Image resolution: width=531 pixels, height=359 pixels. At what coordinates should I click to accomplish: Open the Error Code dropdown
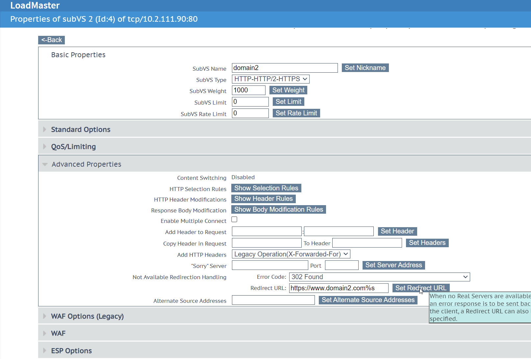[380, 277]
